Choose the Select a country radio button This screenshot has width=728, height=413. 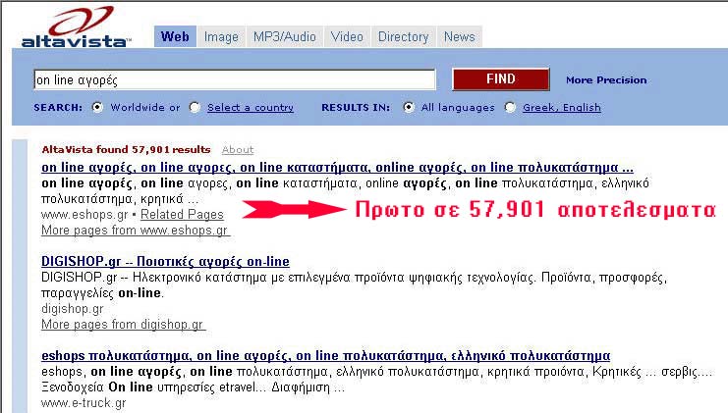coord(195,108)
